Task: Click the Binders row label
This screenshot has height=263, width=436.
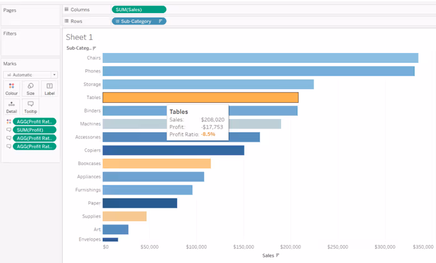Action: (x=92, y=110)
